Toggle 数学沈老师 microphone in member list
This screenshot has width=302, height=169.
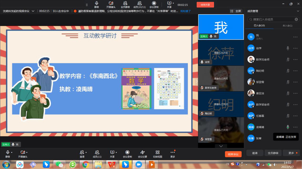coord(288,59)
